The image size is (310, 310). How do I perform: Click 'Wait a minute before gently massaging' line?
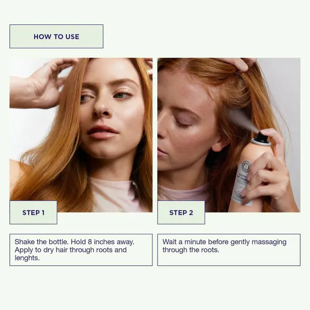(x=225, y=242)
